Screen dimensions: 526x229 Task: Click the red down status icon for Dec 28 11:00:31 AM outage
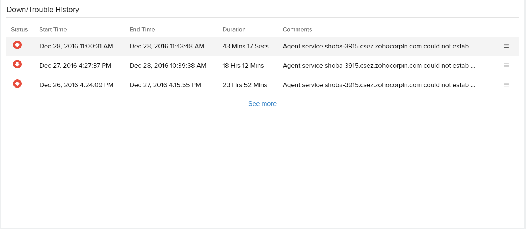(x=17, y=45)
